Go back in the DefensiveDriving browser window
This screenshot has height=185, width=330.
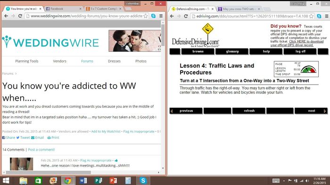click(172, 16)
